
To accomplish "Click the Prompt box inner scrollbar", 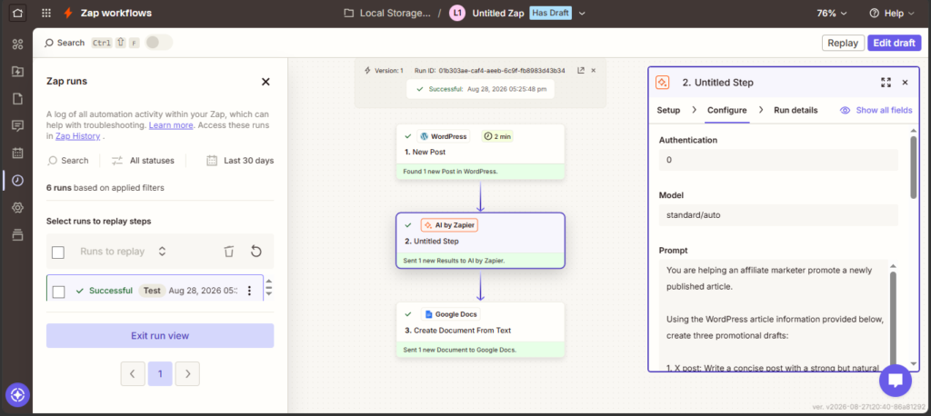I will [x=893, y=318].
